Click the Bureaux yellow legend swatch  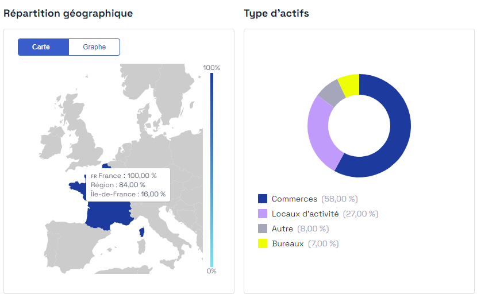click(263, 243)
